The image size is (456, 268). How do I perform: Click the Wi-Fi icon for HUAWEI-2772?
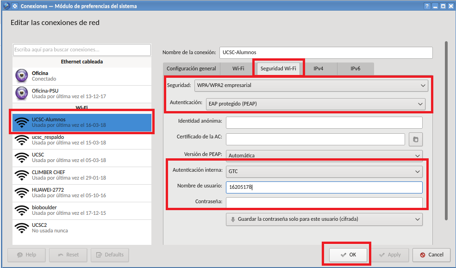pyautogui.click(x=22, y=193)
